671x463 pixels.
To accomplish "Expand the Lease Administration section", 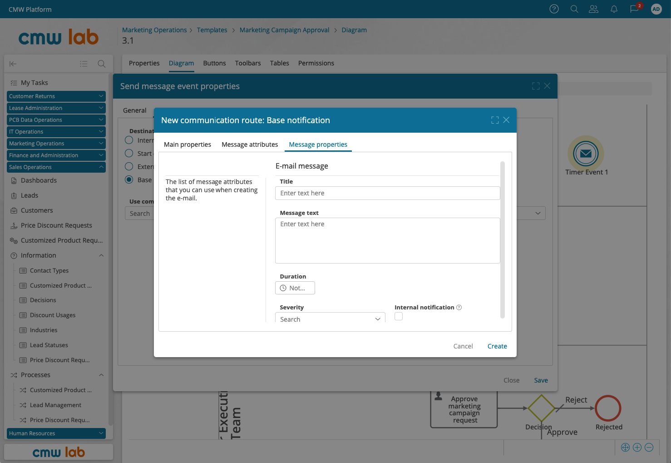I will [x=56, y=108].
